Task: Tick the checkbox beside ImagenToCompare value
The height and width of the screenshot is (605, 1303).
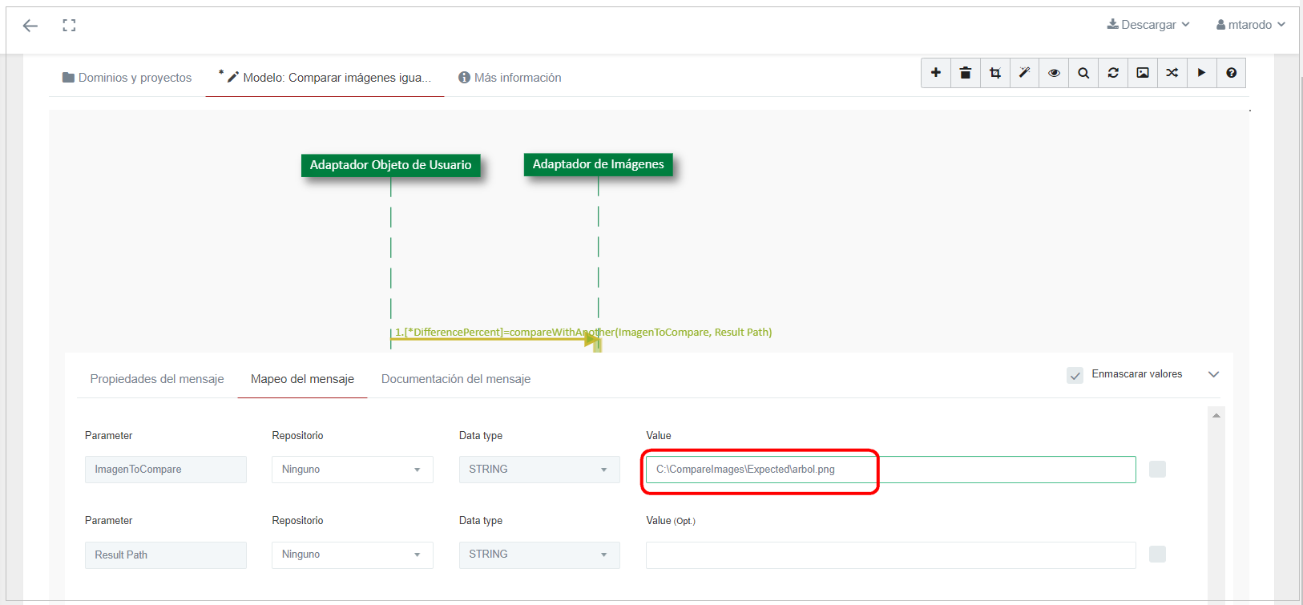Action: [x=1157, y=470]
